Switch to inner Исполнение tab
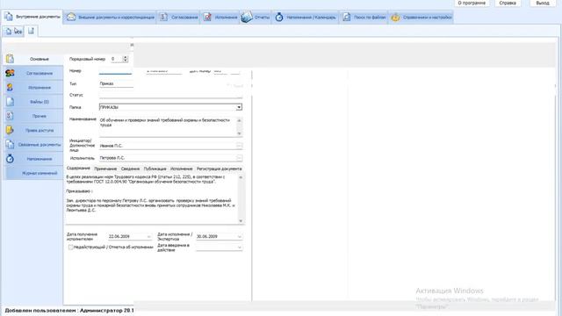Screen dimensions: 562x316 (182, 169)
